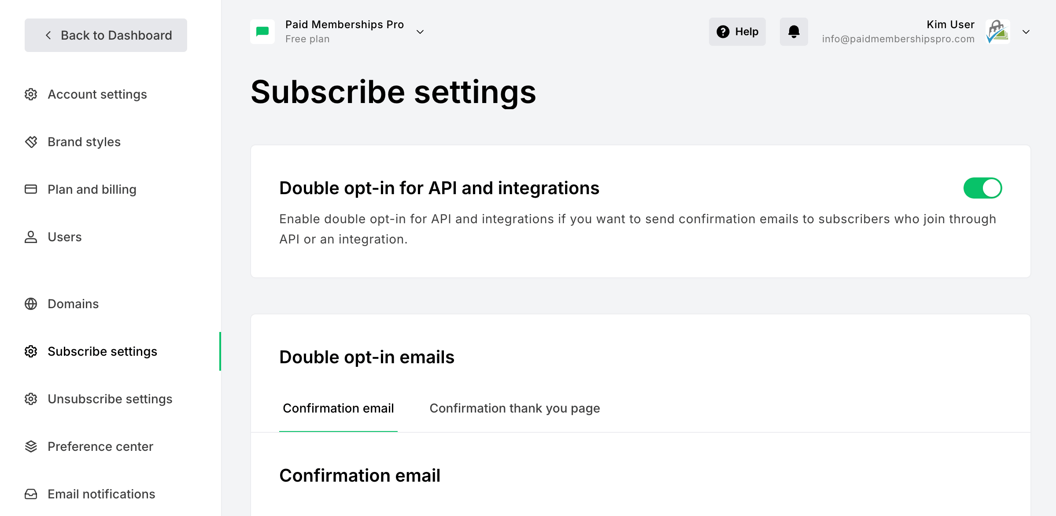Open notifications bell
This screenshot has height=516, width=1056.
pos(794,32)
